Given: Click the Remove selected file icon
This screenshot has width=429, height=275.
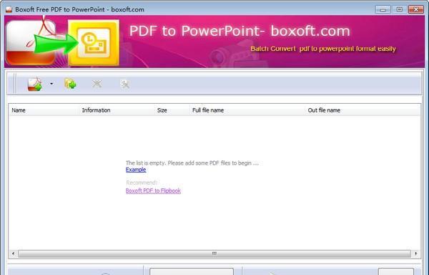Looking at the screenshot, I should pos(97,84).
